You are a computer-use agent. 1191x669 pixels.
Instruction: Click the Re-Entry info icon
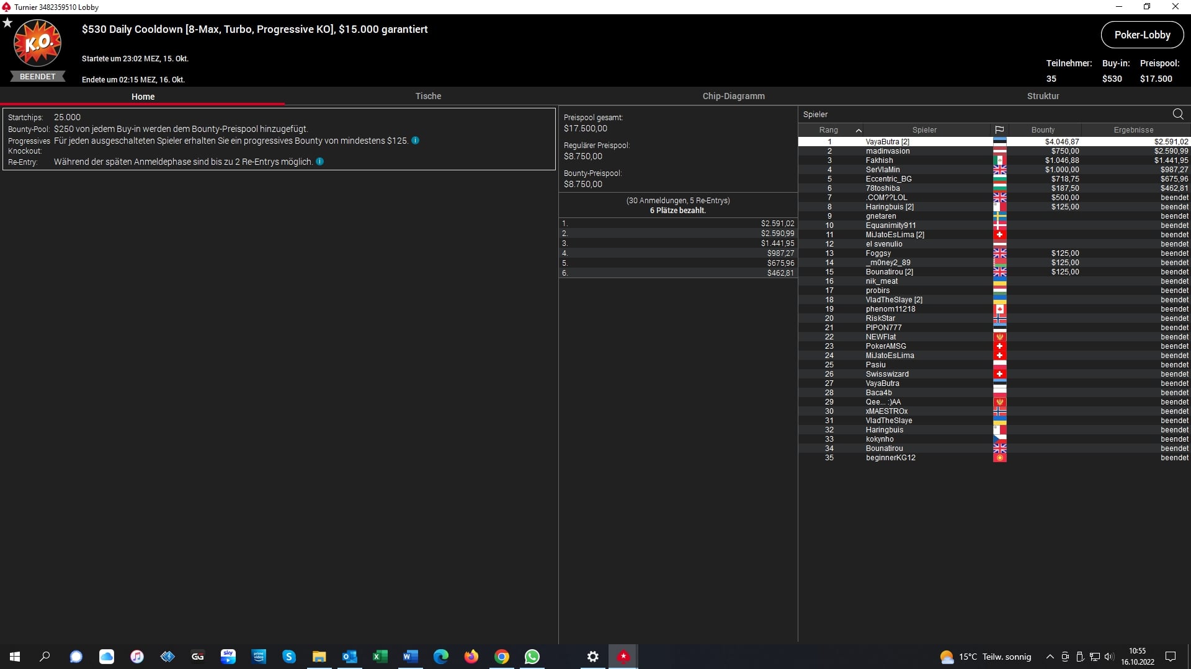(319, 162)
